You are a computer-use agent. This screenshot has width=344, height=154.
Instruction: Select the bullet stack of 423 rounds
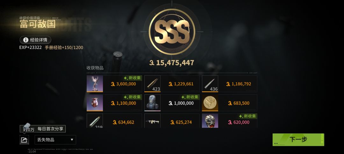pyautogui.click(x=153, y=84)
